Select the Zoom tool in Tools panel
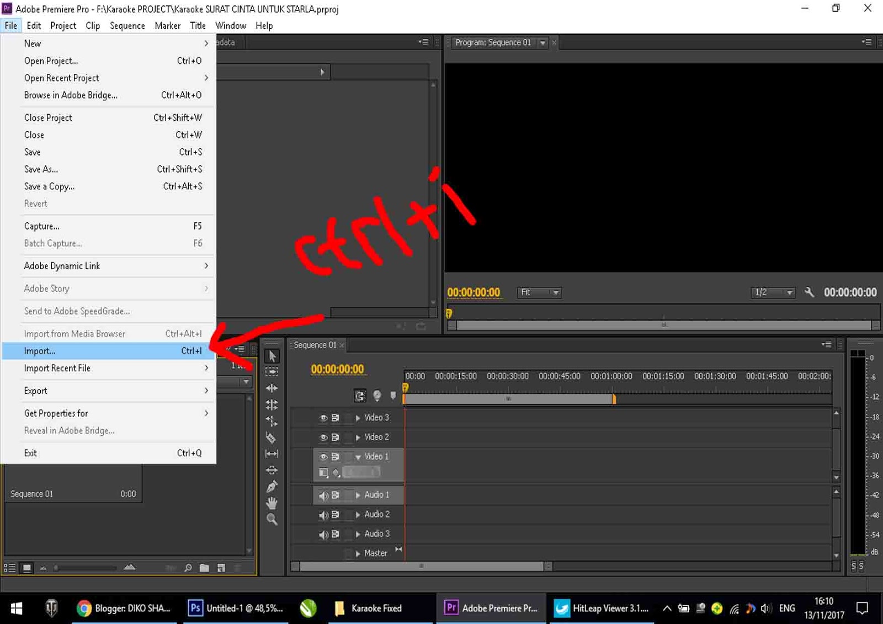The height and width of the screenshot is (624, 883). (x=272, y=519)
